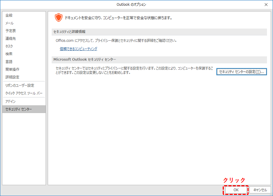Open the 全般 options category

pos(24,15)
